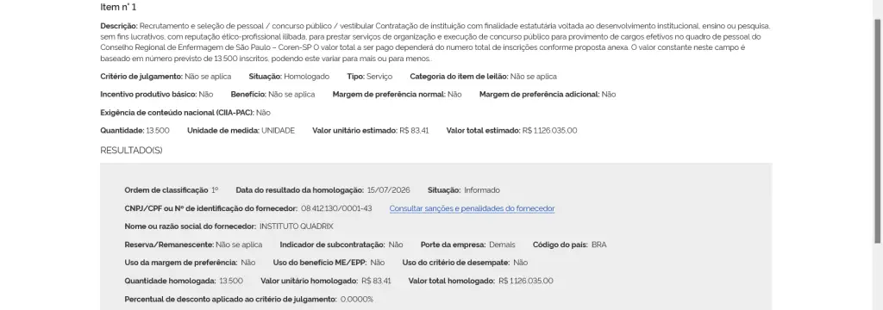Select 'Benefício: Não se aplica' text

click(272, 95)
